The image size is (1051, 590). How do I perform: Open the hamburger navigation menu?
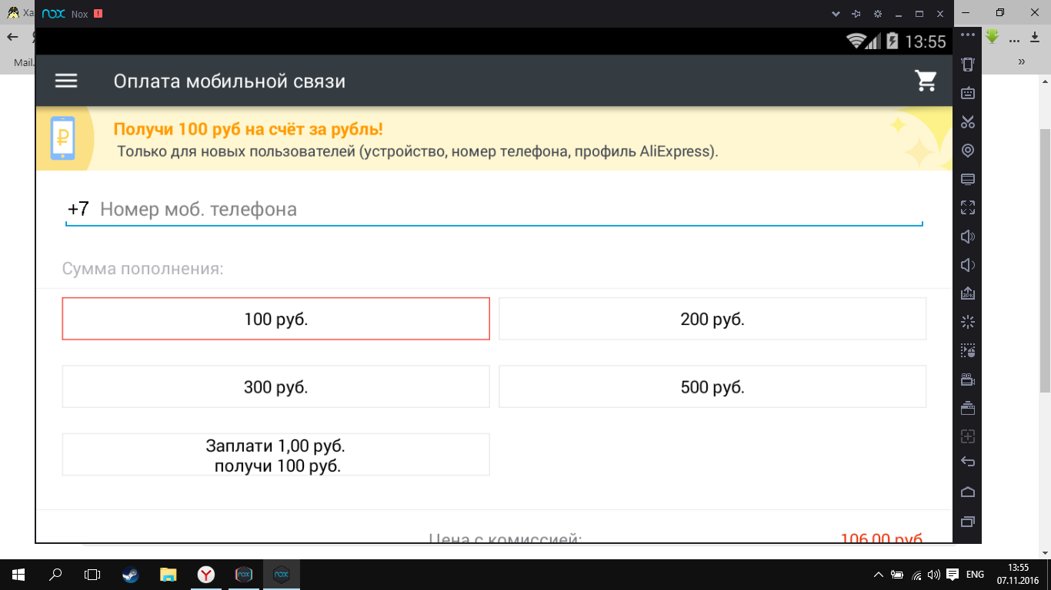click(x=66, y=81)
